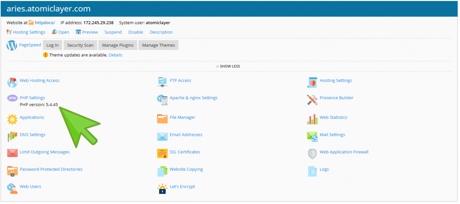Select the Presence Builder icon

coord(312,100)
